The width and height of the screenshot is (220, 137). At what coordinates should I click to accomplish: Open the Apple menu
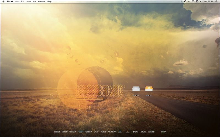pyautogui.click(x=4, y=1)
